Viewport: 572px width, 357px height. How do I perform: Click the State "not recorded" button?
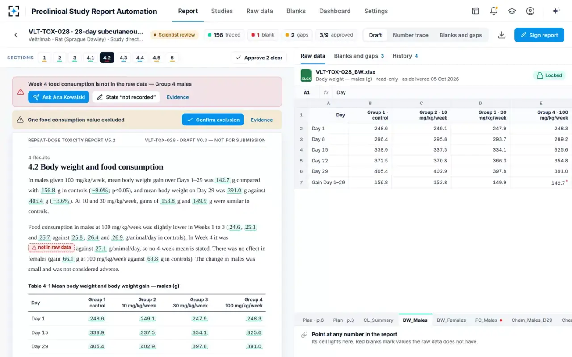tap(126, 97)
